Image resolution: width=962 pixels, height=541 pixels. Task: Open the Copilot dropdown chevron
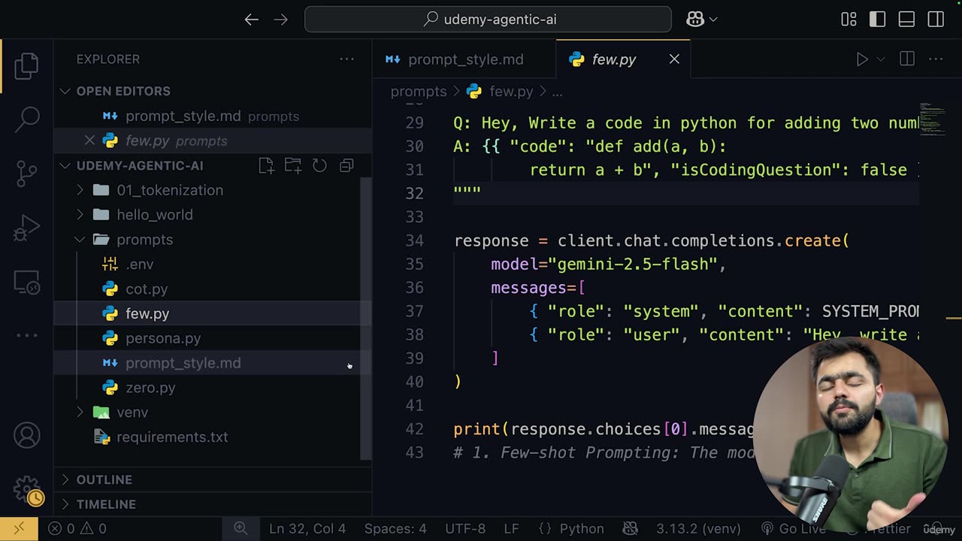click(x=713, y=20)
